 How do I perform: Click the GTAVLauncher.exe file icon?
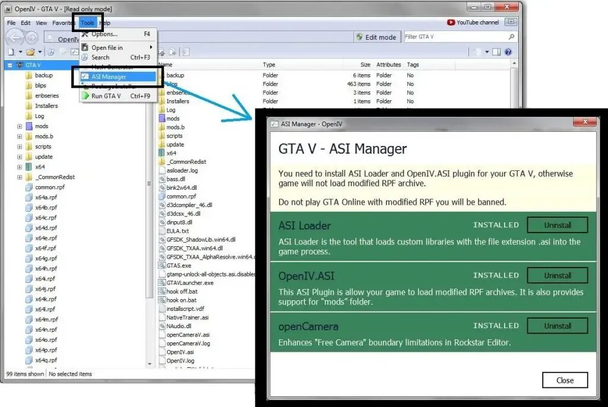[162, 283]
